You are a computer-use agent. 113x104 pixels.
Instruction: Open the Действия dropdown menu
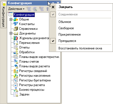click(x=16, y=9)
